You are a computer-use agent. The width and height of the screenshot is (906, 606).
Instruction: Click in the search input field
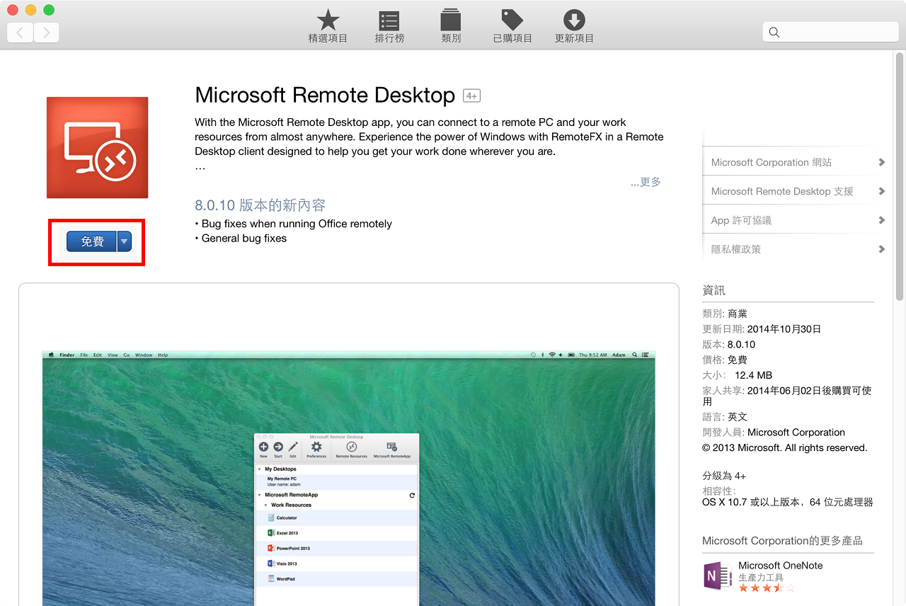tap(830, 32)
